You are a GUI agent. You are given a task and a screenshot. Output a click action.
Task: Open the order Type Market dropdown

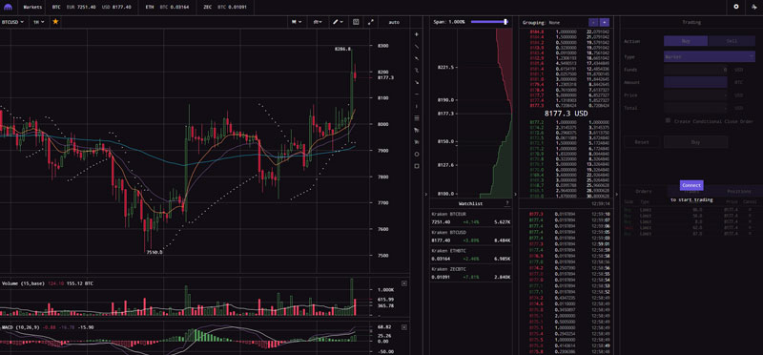tap(709, 57)
